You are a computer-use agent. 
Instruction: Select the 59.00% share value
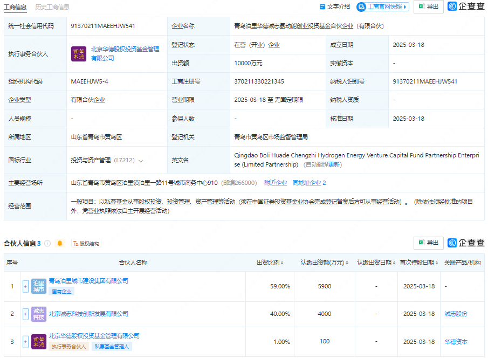[280, 286]
